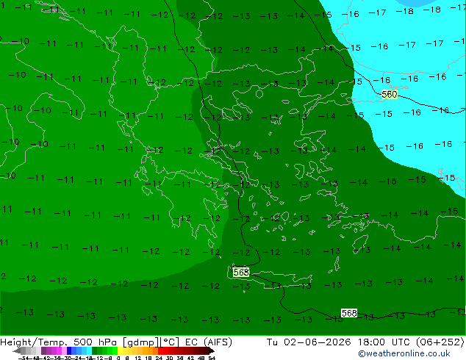The image size is (466, 360).
Task: Pick the cyan swatch in the temperature legend
Action: point(89,350)
